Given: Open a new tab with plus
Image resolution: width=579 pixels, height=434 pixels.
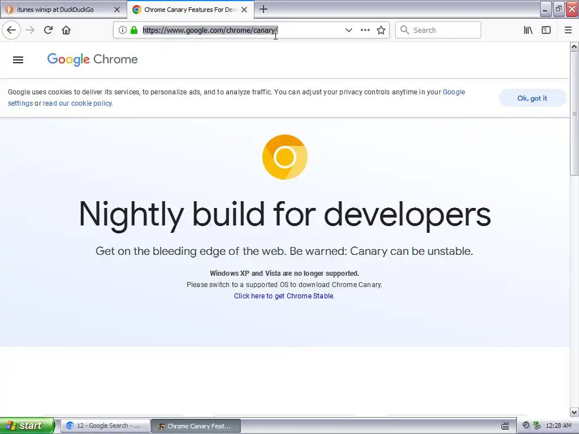Looking at the screenshot, I should [263, 9].
